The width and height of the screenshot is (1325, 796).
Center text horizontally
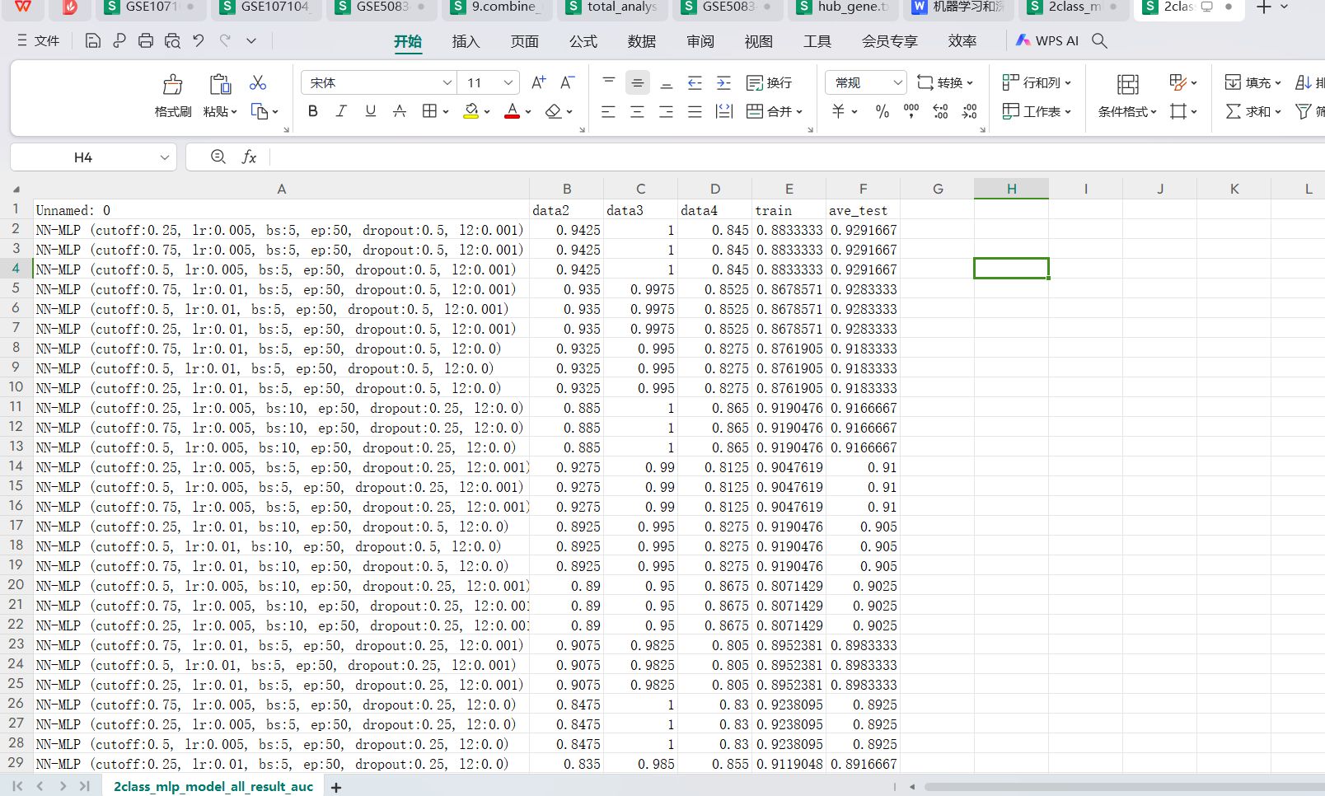click(x=638, y=111)
